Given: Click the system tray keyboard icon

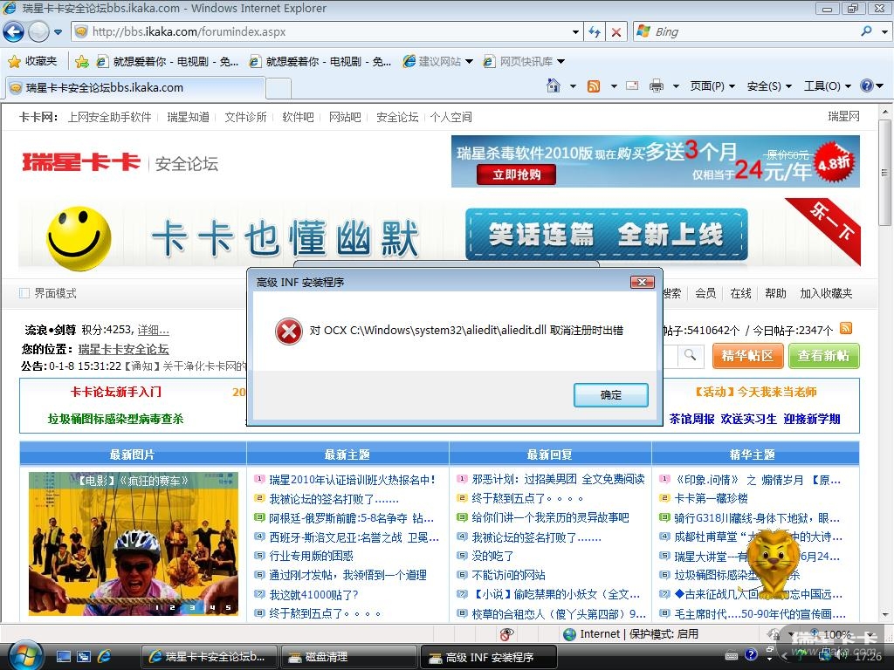Looking at the screenshot, I should tap(731, 656).
